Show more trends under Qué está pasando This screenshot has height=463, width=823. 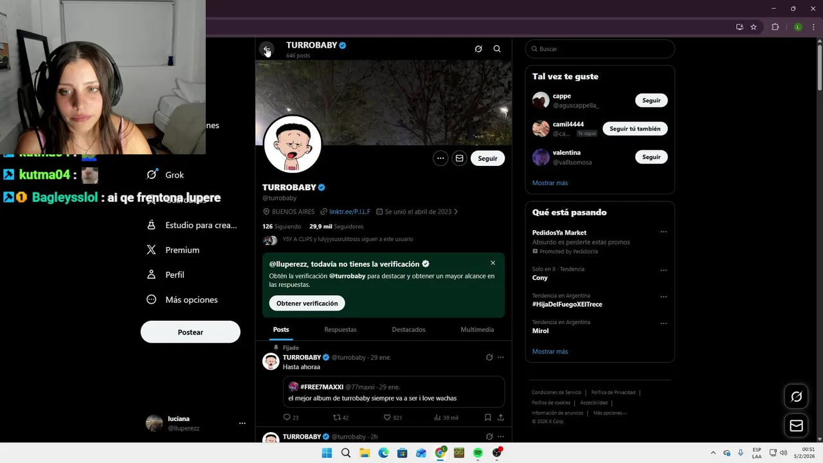click(x=550, y=352)
